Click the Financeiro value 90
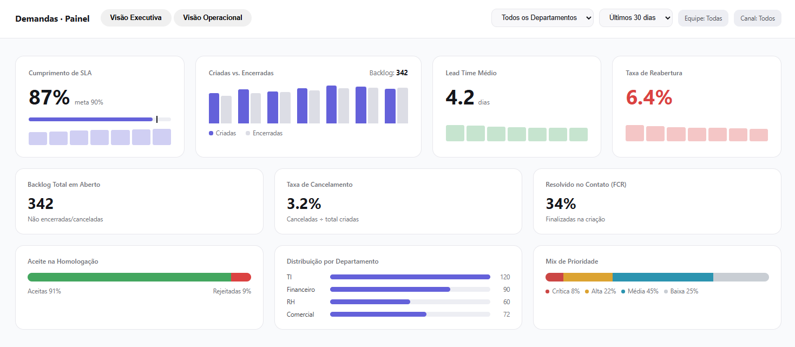The image size is (795, 347). coord(507,290)
